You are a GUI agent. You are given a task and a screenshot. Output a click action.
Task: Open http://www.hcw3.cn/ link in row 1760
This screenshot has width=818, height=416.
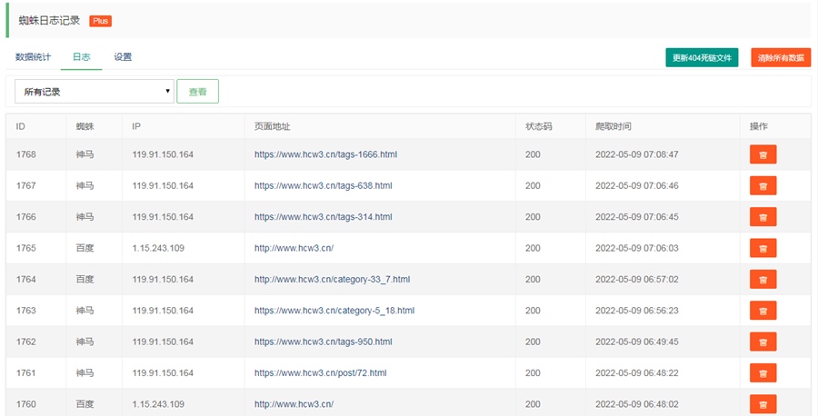294,404
